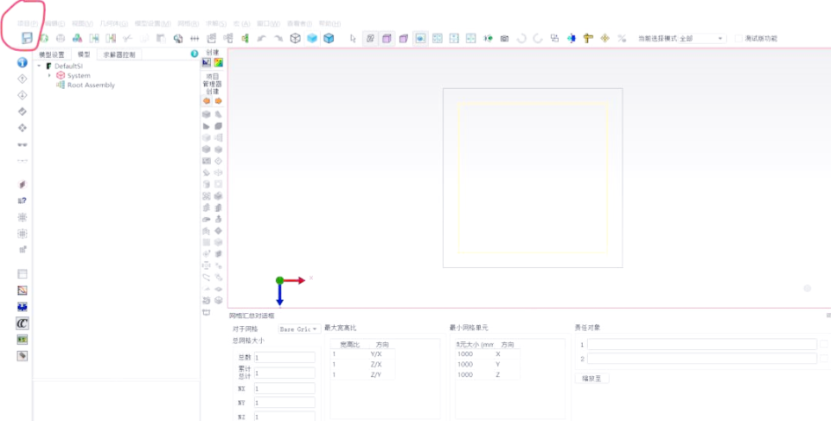This screenshot has height=421, width=831.
Task: Click the 1000 value in the Y row
Action: coord(465,364)
